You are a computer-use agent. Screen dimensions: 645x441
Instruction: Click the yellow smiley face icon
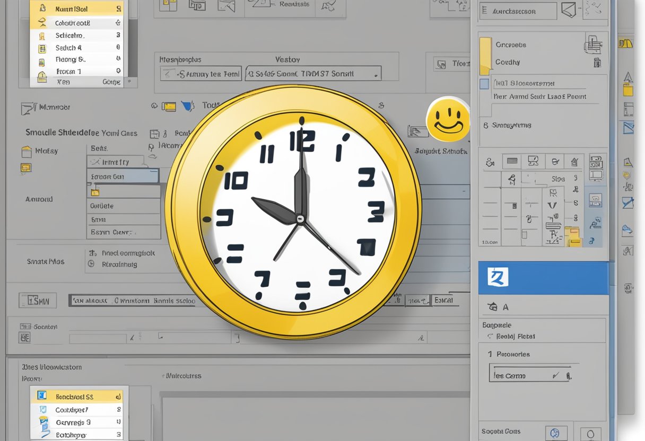coord(448,119)
